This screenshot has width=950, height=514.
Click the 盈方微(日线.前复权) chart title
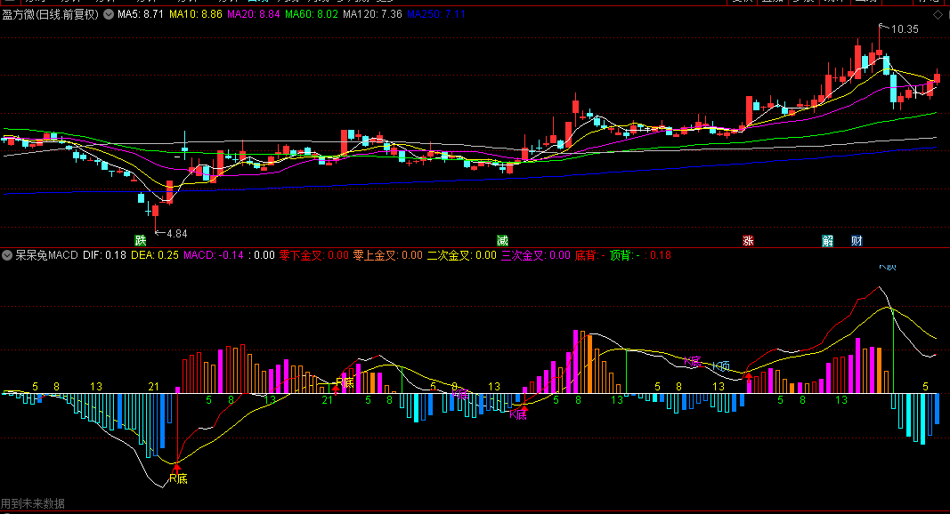click(x=50, y=14)
